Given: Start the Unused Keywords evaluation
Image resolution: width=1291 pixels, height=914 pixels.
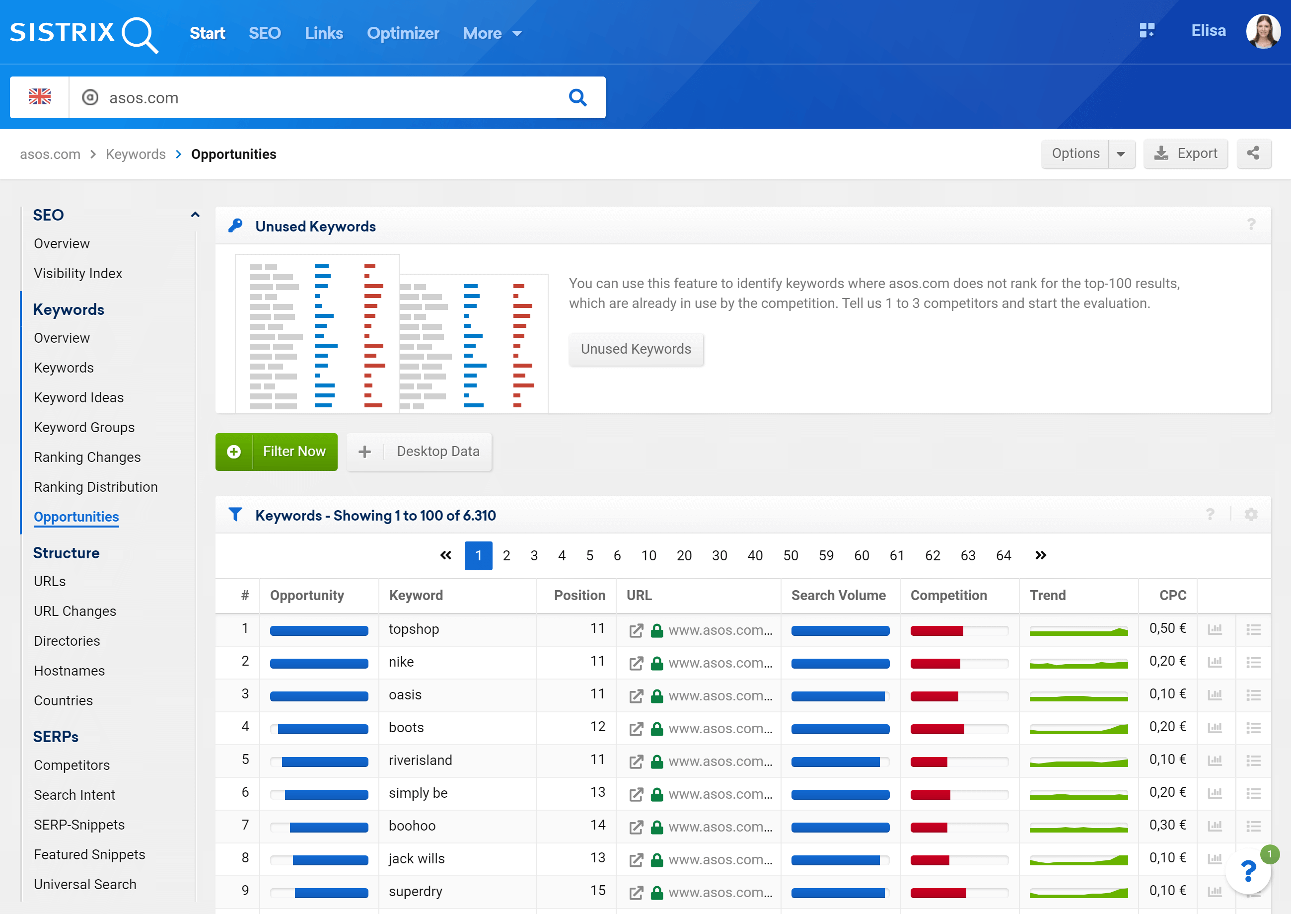Looking at the screenshot, I should 636,349.
